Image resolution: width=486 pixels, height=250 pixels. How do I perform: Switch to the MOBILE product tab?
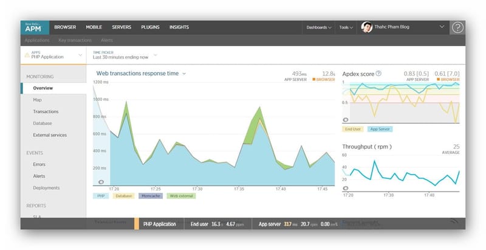point(94,27)
